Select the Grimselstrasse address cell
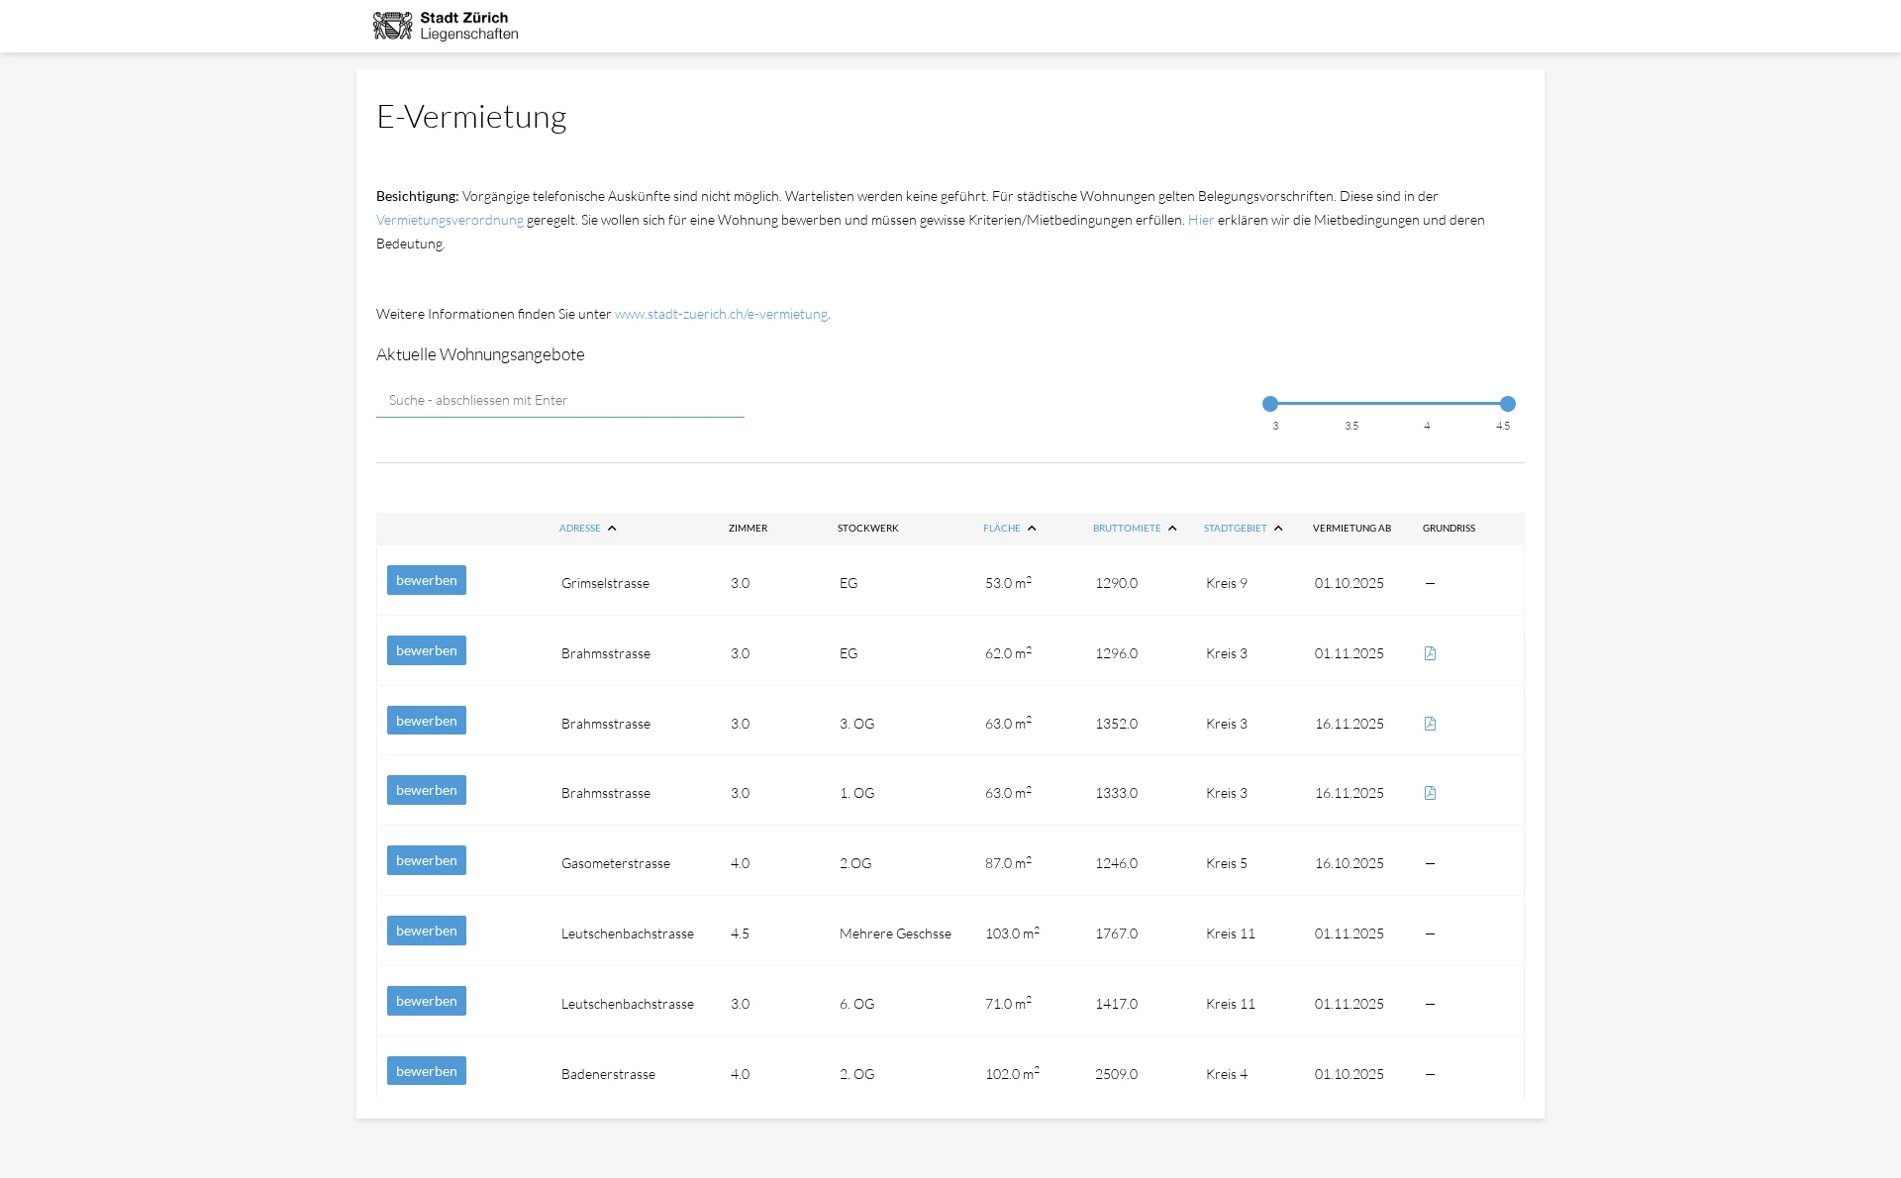This screenshot has width=1901, height=1178. pos(605,584)
